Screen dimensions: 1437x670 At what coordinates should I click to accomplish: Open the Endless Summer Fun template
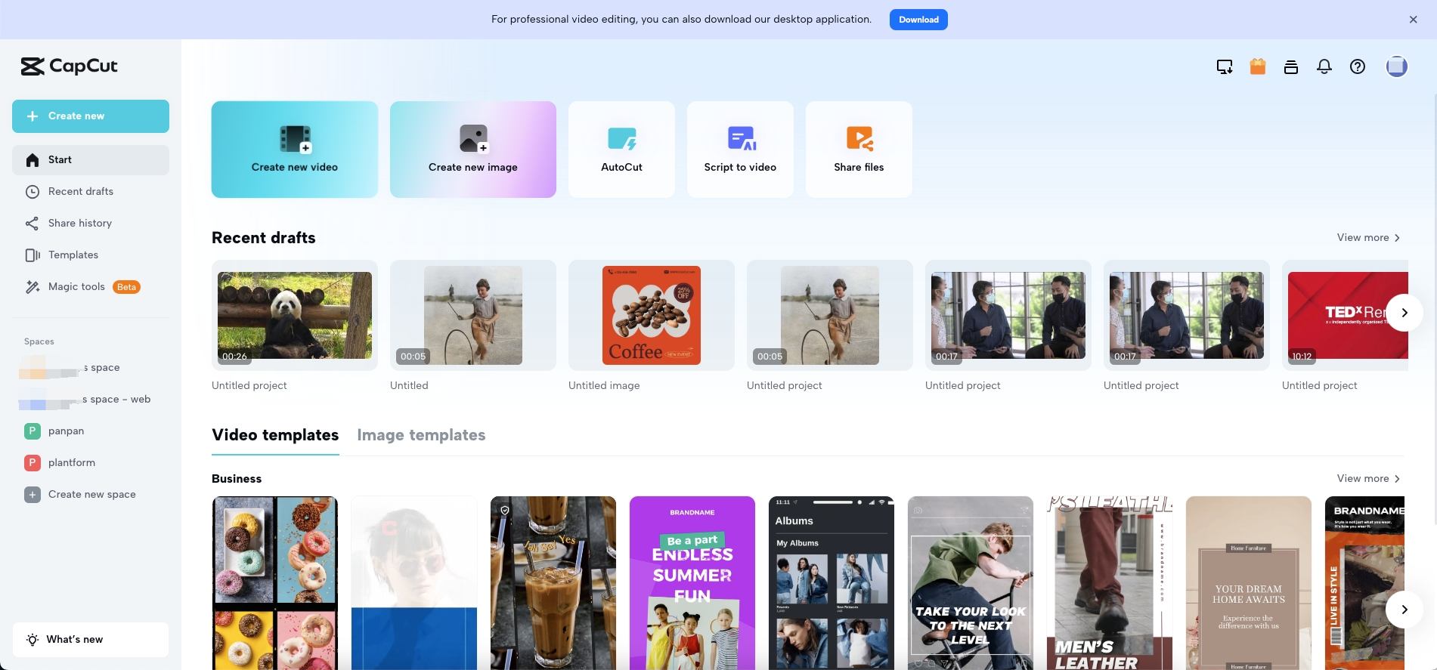692,583
